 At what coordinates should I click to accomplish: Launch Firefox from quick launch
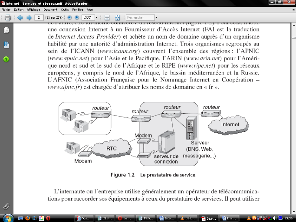point(28,218)
